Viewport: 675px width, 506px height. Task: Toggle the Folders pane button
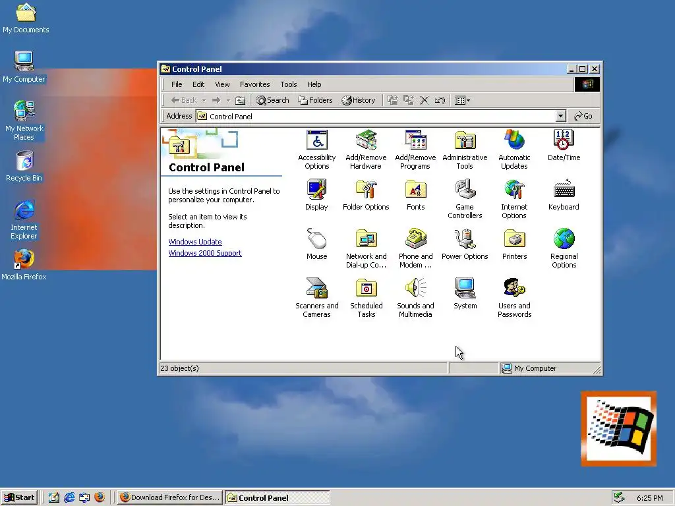pos(316,100)
